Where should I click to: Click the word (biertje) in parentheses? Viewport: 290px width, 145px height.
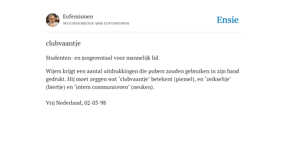56,87
